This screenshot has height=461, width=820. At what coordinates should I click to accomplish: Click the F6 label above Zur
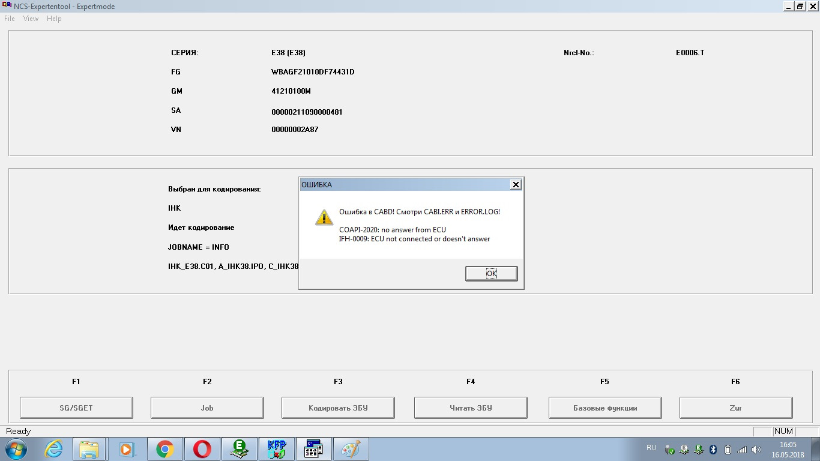pos(735,382)
